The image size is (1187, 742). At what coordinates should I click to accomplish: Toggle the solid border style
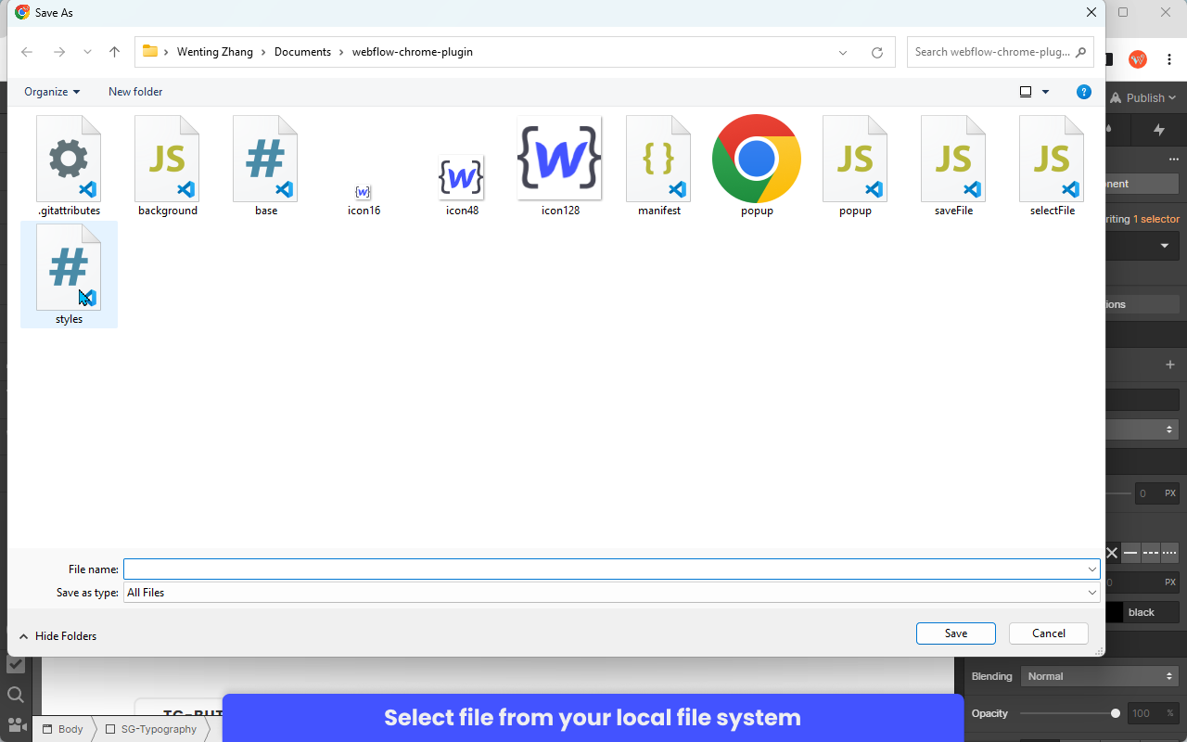pyautogui.click(x=1130, y=553)
